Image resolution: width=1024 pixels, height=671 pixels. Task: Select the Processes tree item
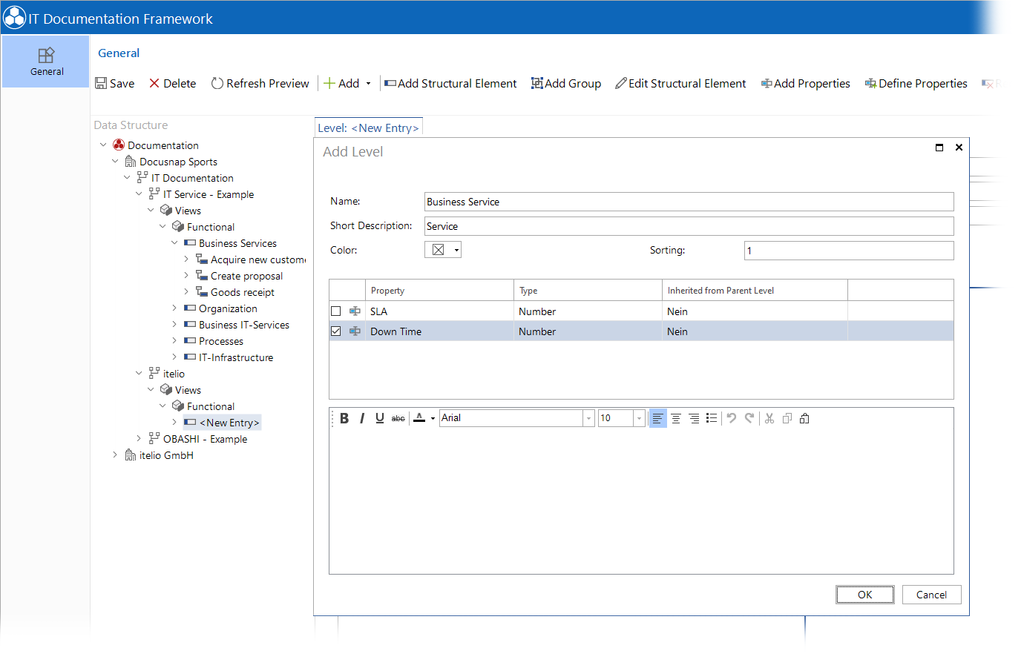[x=221, y=341]
